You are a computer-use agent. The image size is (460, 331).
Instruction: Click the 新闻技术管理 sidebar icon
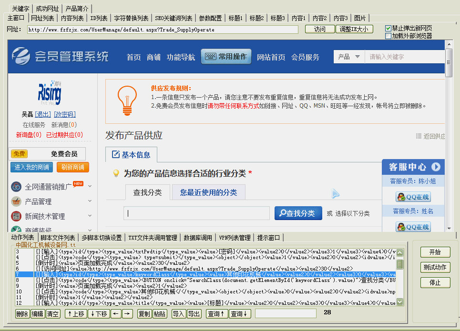pos(16,216)
